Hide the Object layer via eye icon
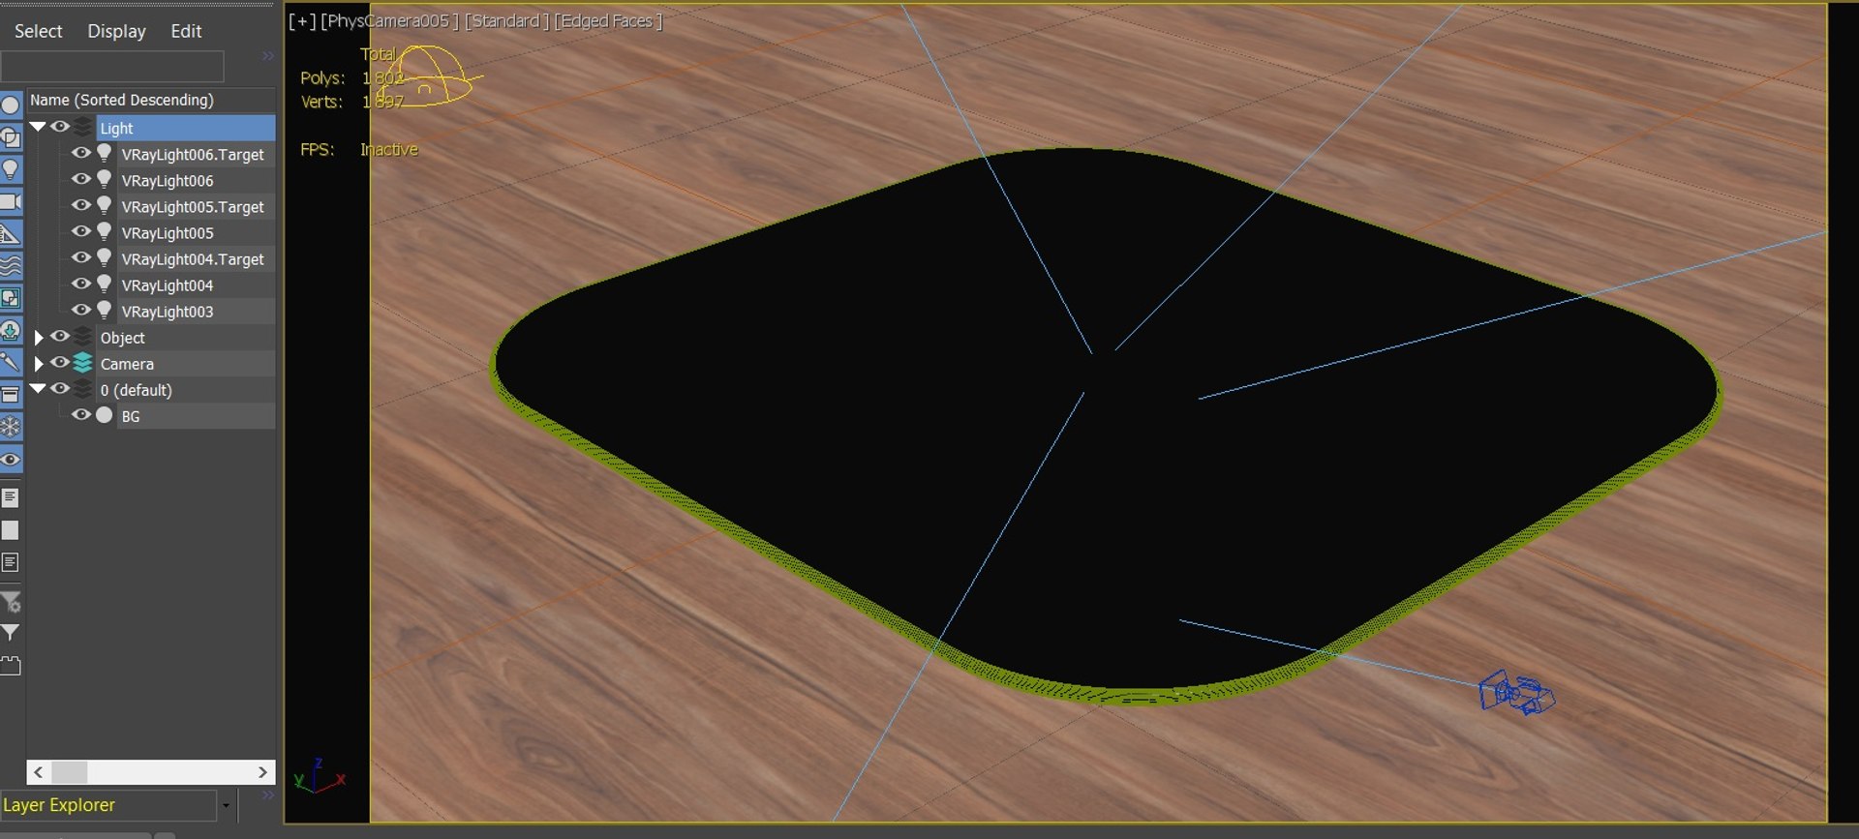 click(x=60, y=337)
